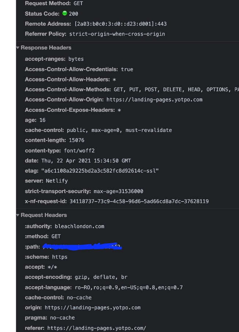This screenshot has width=239, height=332.
Task: Select the accept-language header value
Action: [129, 288]
